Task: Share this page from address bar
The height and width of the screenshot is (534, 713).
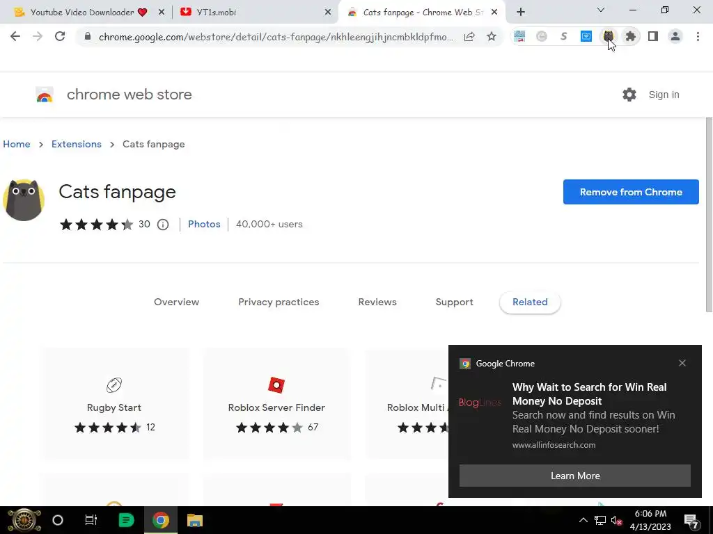Action: pos(469,36)
